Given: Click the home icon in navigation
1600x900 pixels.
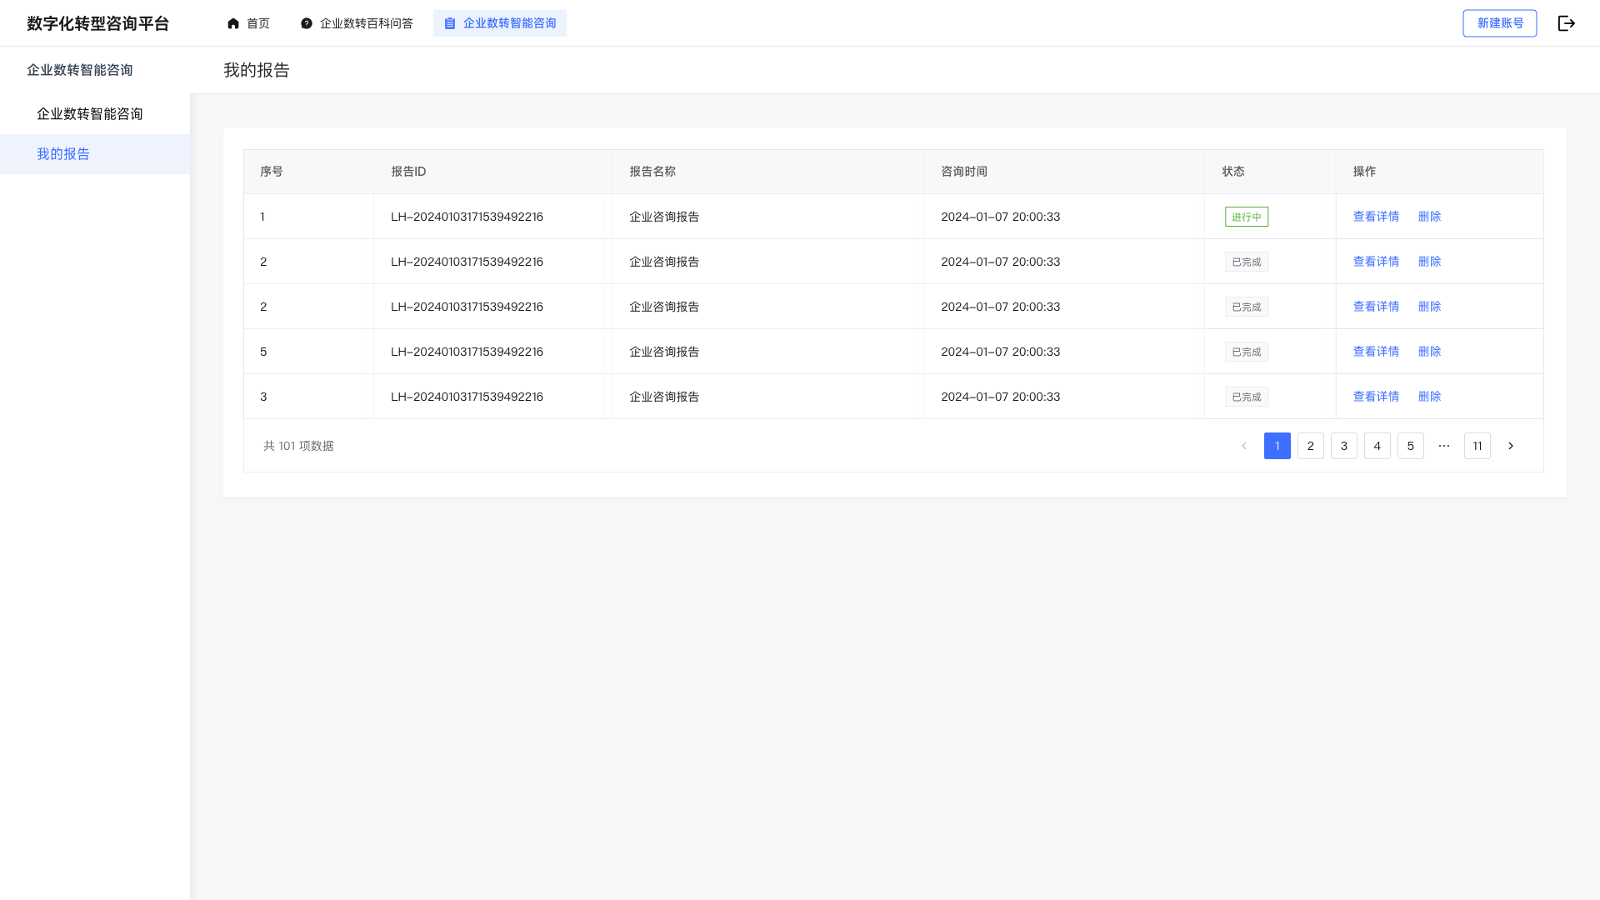Looking at the screenshot, I should pyautogui.click(x=233, y=23).
